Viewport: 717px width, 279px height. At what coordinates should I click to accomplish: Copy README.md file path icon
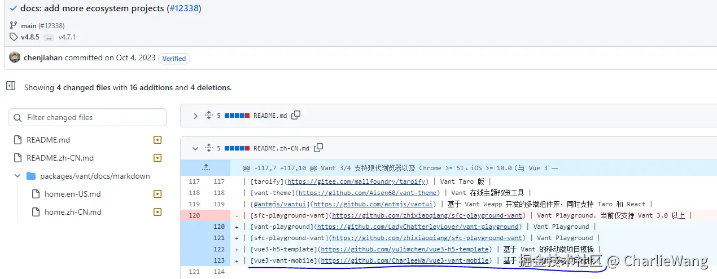coord(296,115)
